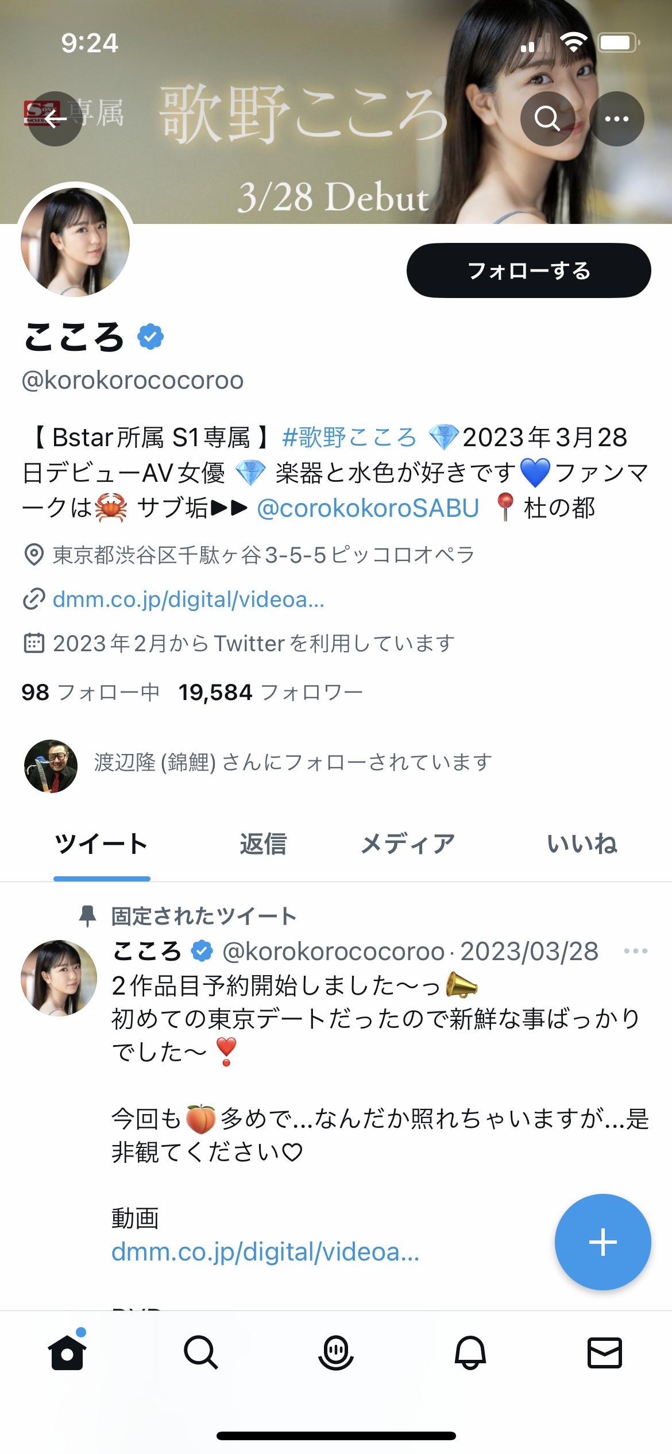Open Search in bottom navigation bar
Image resolution: width=672 pixels, height=1454 pixels.
click(x=201, y=1353)
